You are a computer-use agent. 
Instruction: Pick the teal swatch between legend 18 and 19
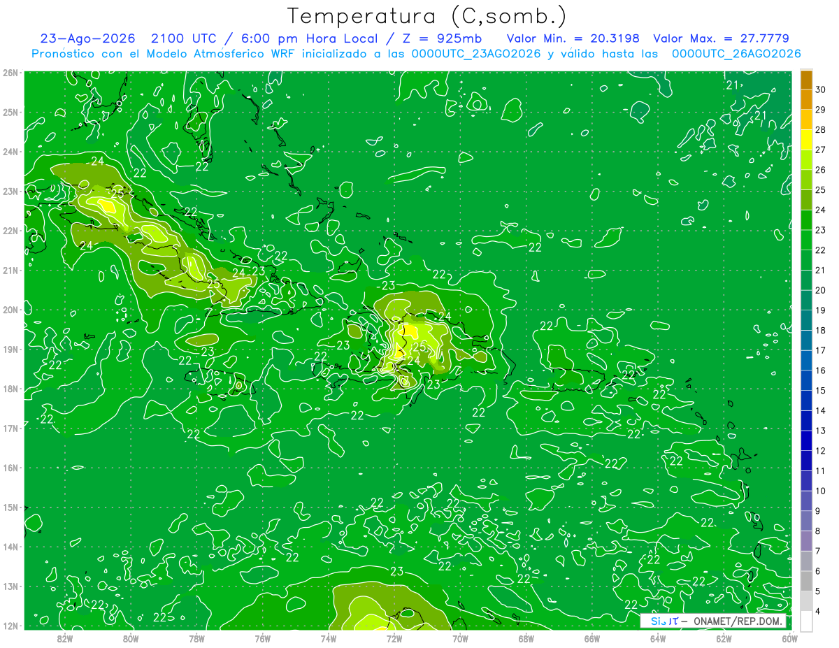pos(806,319)
